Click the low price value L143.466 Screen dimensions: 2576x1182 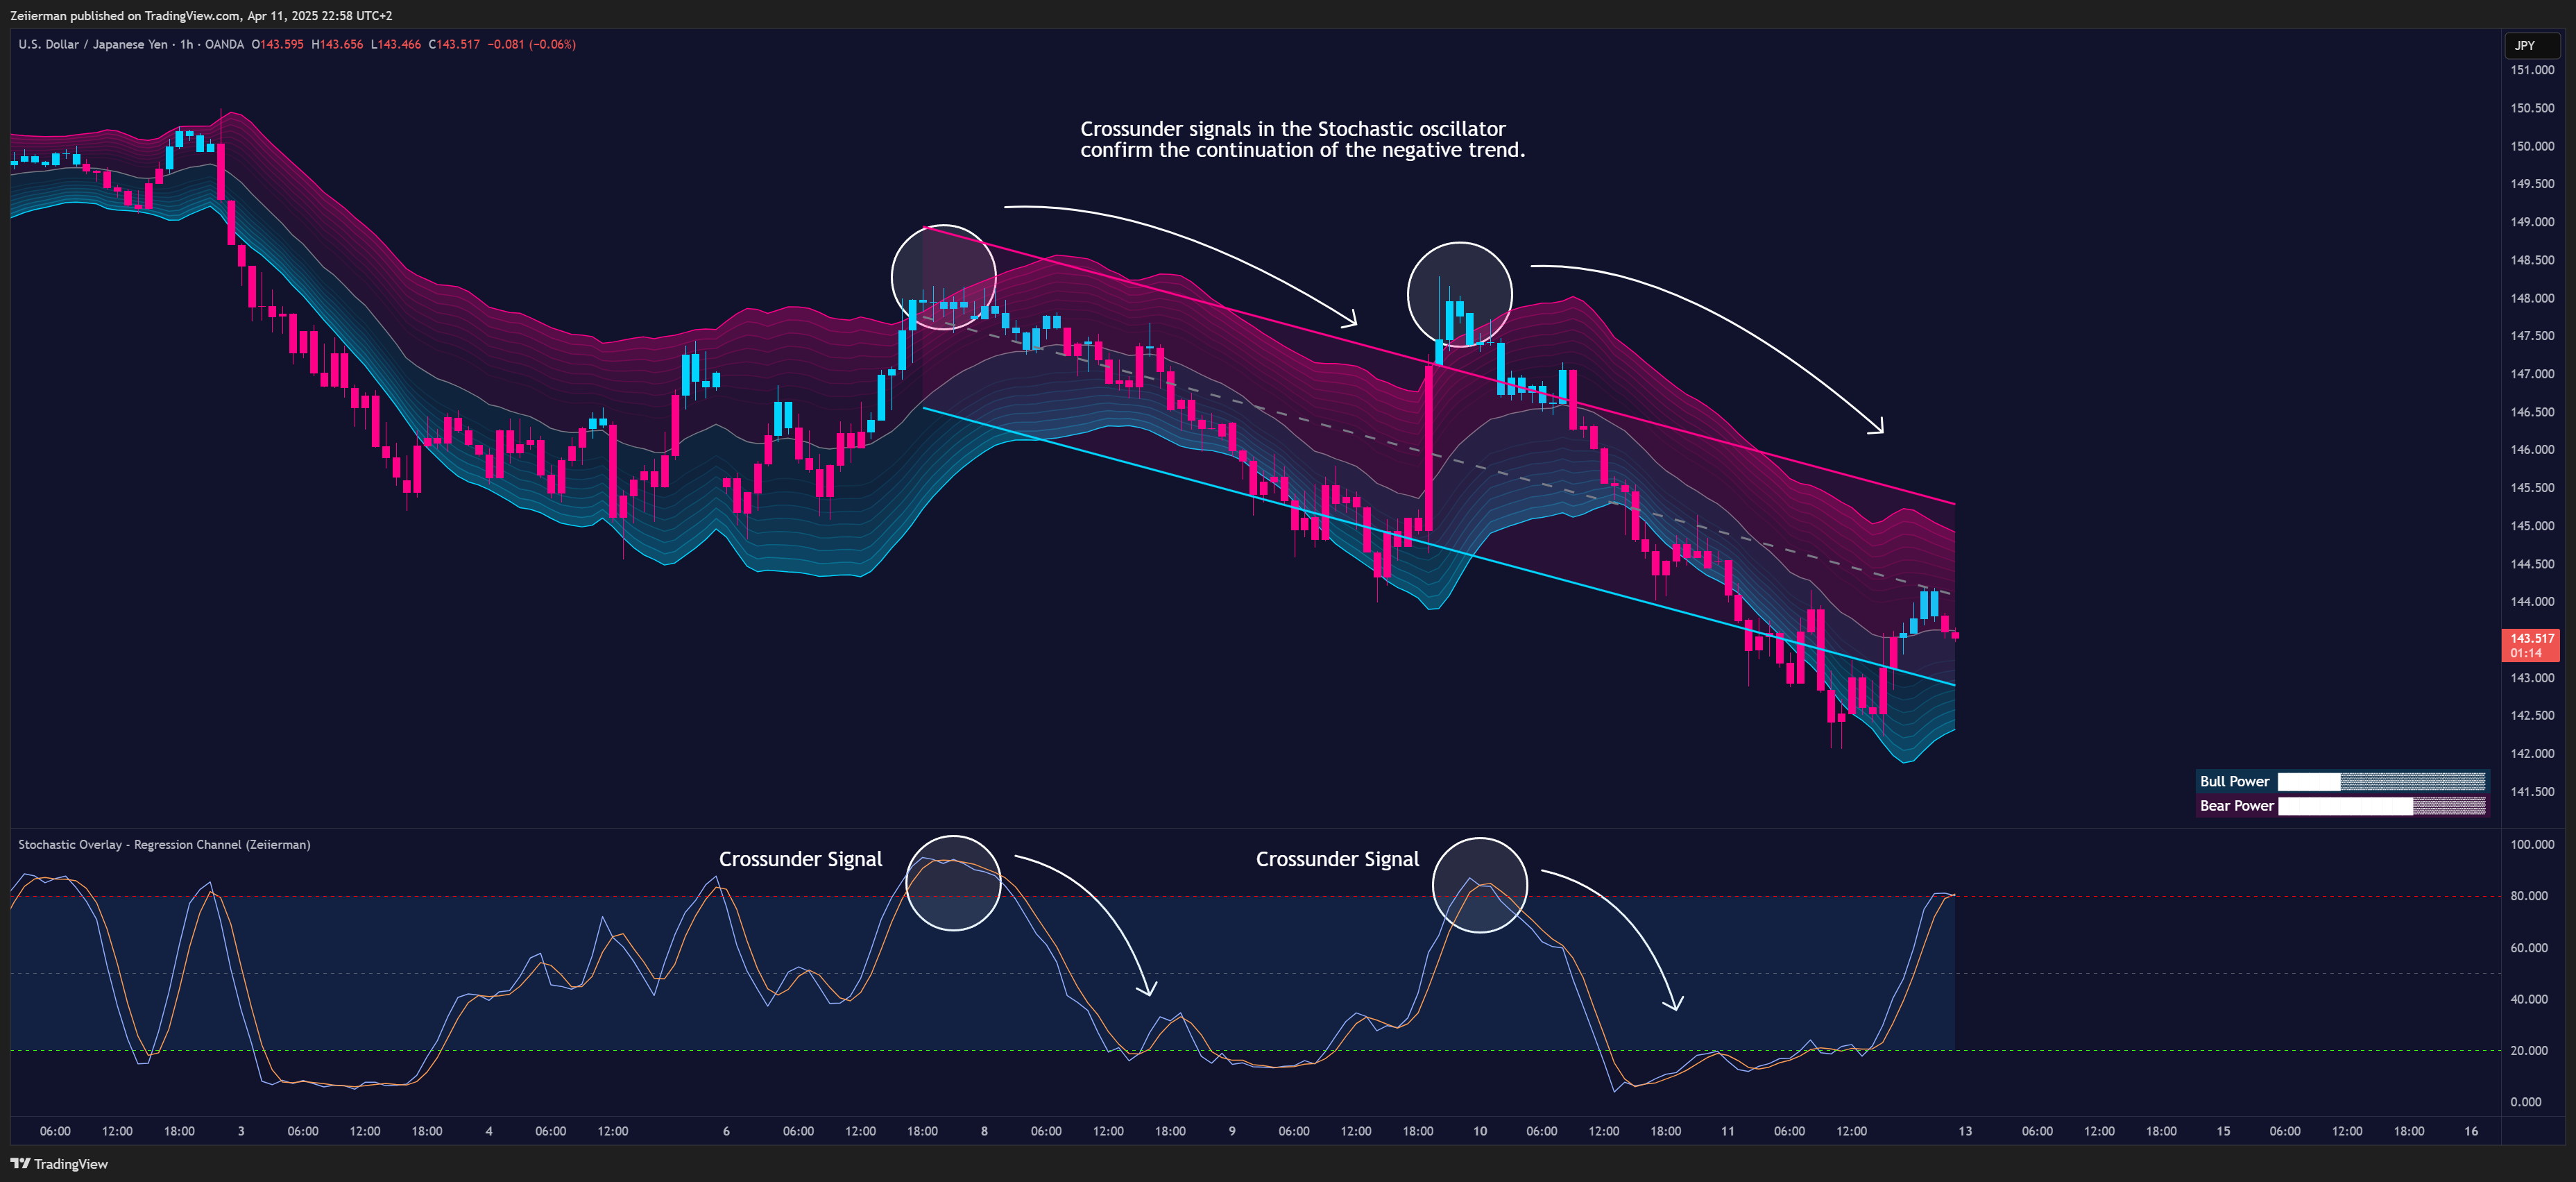pos(396,44)
